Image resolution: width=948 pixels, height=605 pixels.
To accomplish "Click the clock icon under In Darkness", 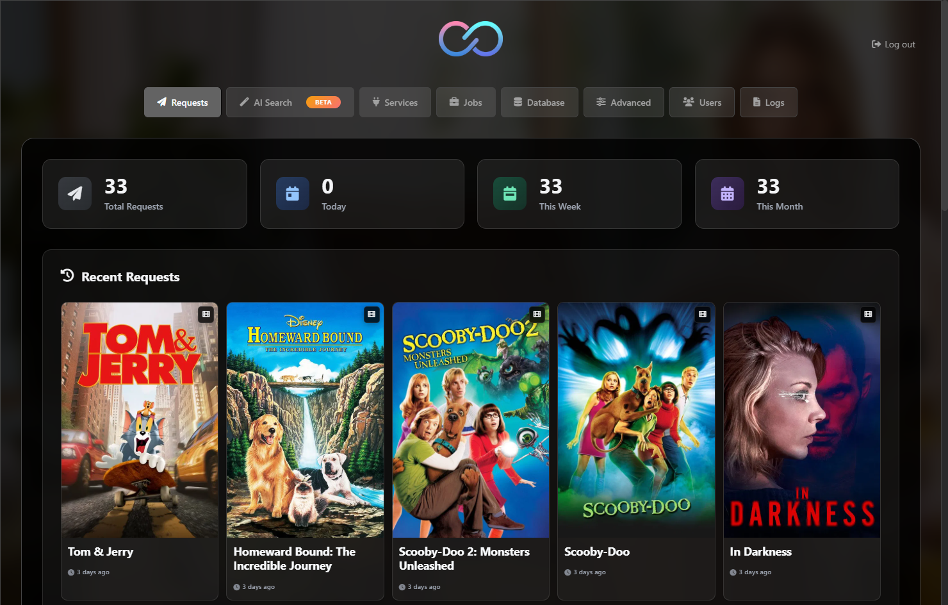I will (x=733, y=572).
